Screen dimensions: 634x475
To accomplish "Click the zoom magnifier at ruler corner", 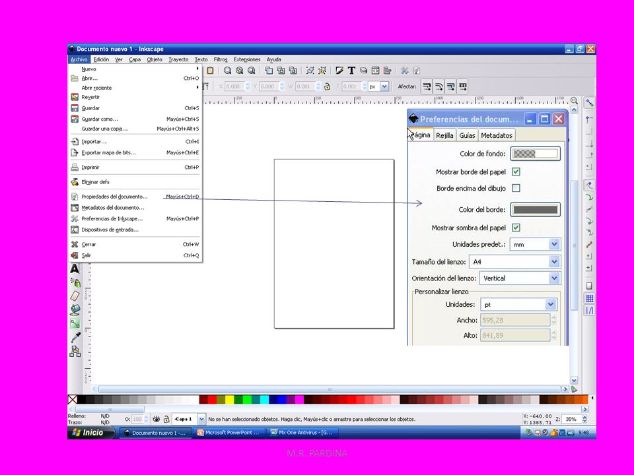I will (x=574, y=100).
